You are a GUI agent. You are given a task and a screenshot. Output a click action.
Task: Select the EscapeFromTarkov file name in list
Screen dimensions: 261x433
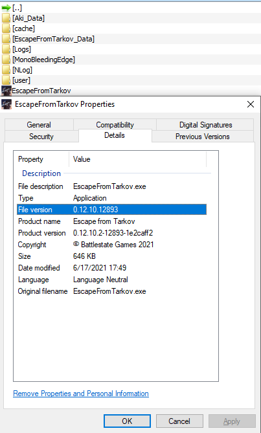[41, 91]
